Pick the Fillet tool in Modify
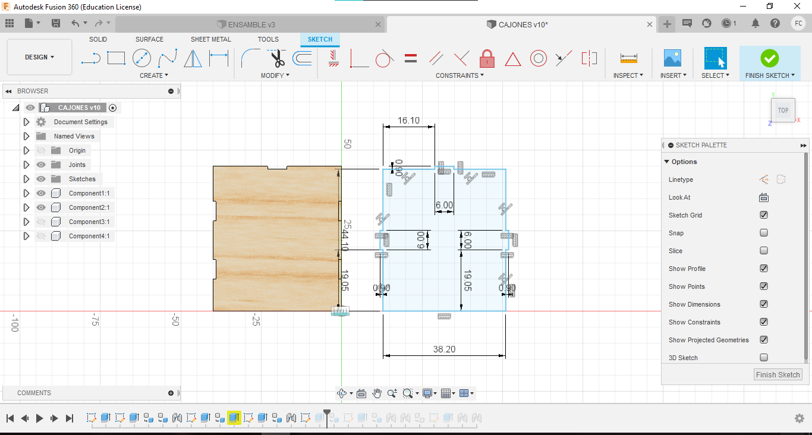812x435 pixels. coord(250,58)
